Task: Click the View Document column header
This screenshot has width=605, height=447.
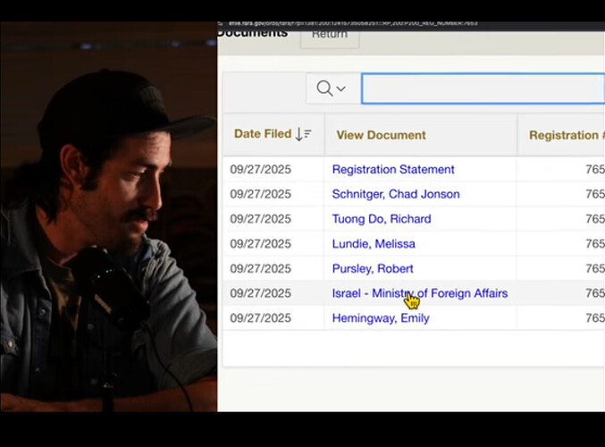Action: [381, 135]
